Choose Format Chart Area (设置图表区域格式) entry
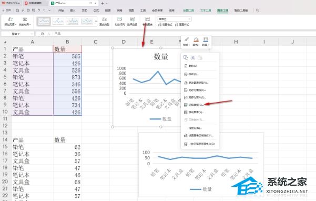The height and width of the screenshot is (201, 316). coord(200,136)
